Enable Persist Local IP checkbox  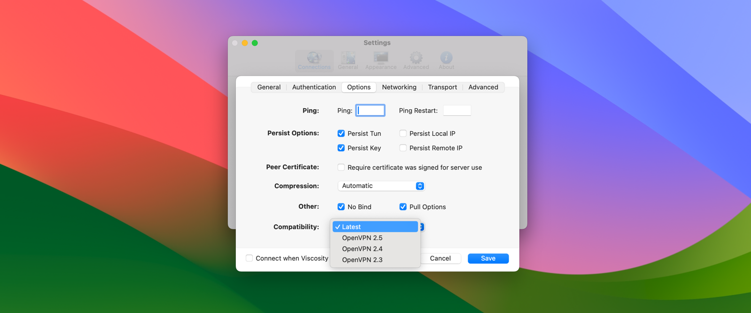tap(403, 134)
